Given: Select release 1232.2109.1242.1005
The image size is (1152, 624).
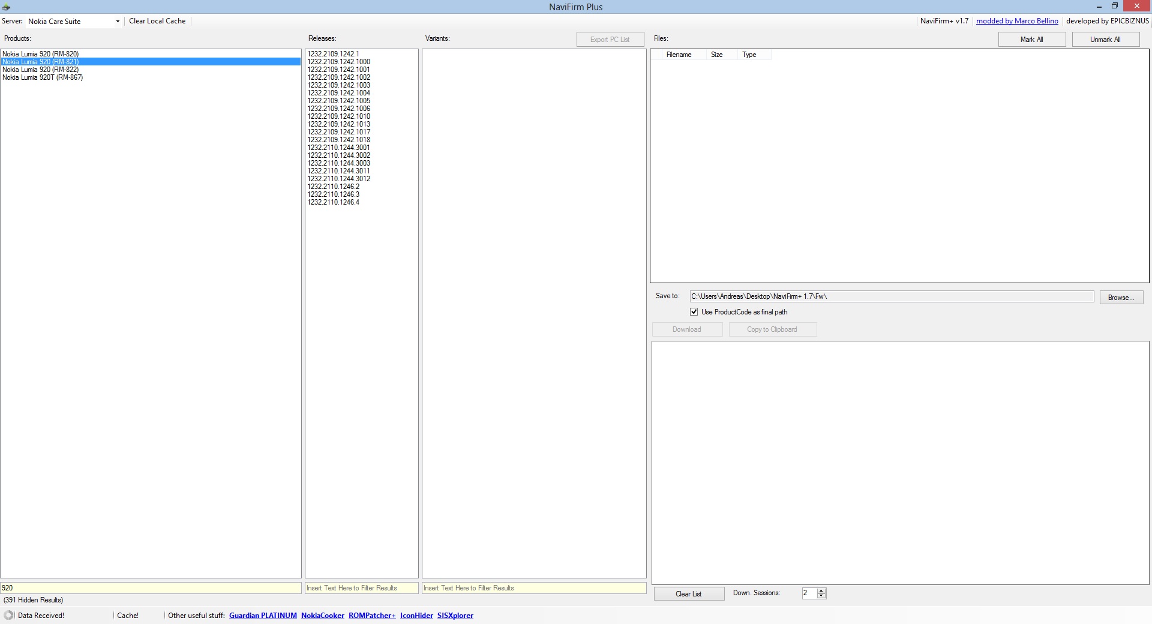Looking at the screenshot, I should pyautogui.click(x=362, y=101).
